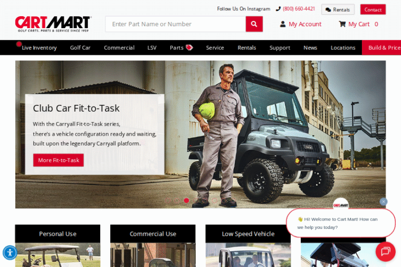Open My Cart link
This screenshot has height=267, width=401.
(359, 24)
